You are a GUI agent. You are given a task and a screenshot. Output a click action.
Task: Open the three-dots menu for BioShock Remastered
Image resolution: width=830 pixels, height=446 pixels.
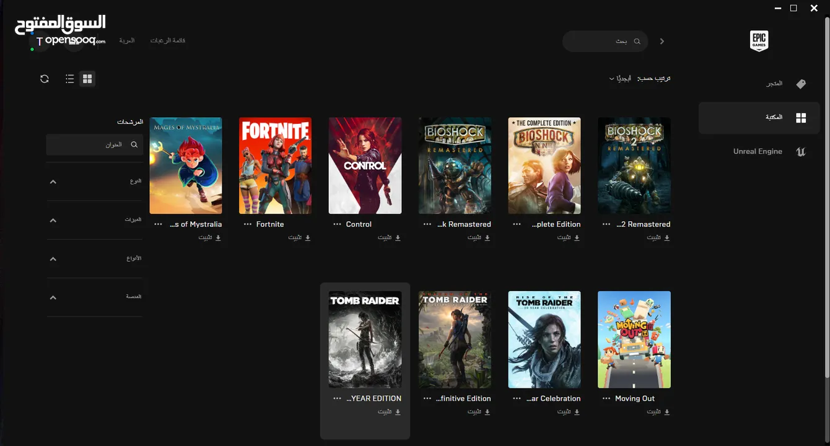tap(427, 224)
